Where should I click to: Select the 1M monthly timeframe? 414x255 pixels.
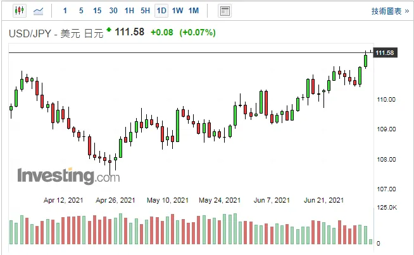[194, 11]
